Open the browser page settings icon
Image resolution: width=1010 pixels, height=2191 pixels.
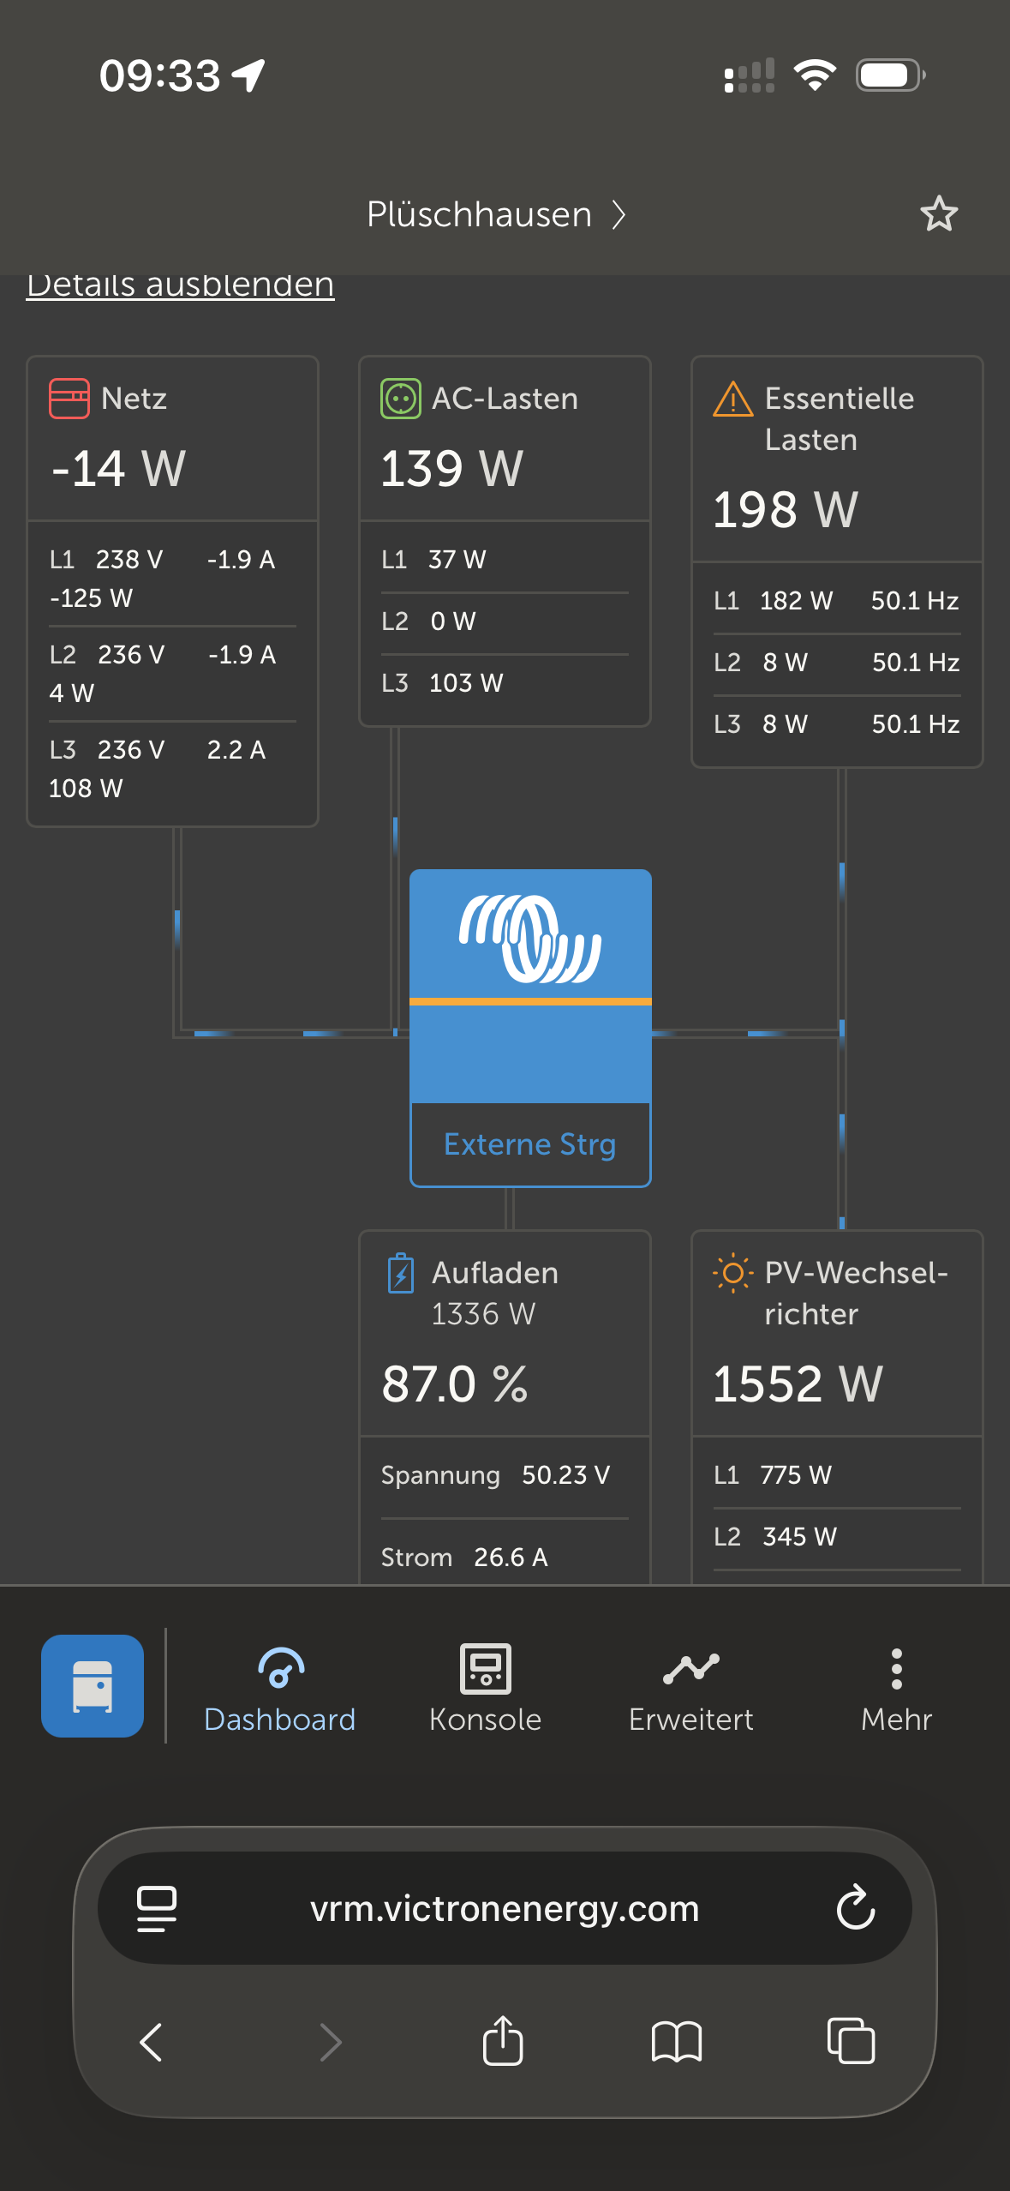pos(157,1909)
